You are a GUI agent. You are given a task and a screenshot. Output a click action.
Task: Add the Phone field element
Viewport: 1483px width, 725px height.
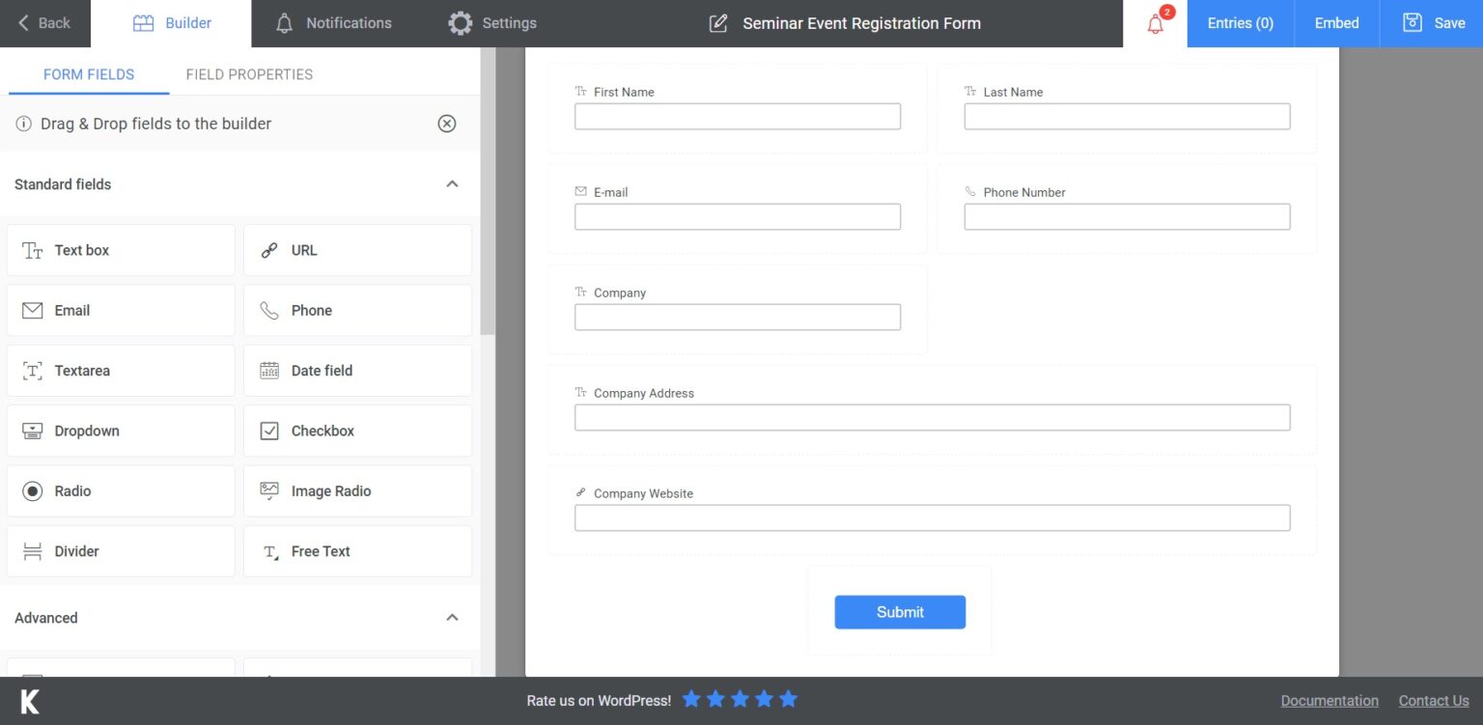[357, 310]
